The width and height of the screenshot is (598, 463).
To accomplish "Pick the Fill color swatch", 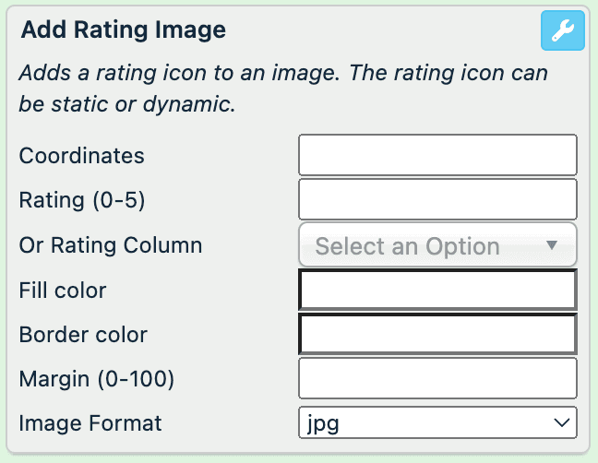I will (437, 291).
